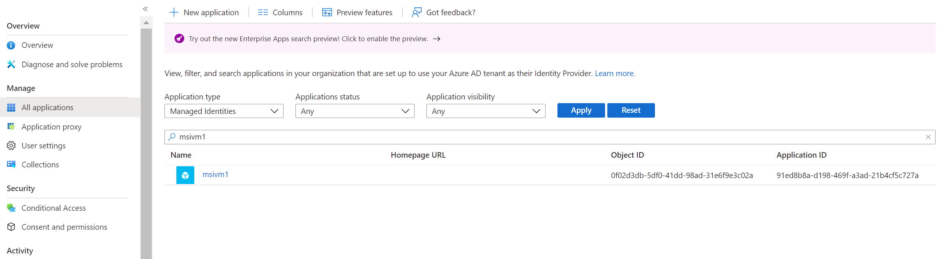Collapse the sidebar with double chevron
The height and width of the screenshot is (259, 940).
(146, 9)
